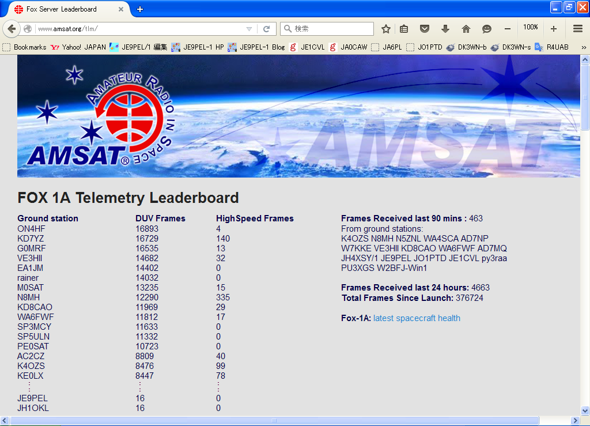Click in the search box
The width and height of the screenshot is (590, 426).
[327, 29]
